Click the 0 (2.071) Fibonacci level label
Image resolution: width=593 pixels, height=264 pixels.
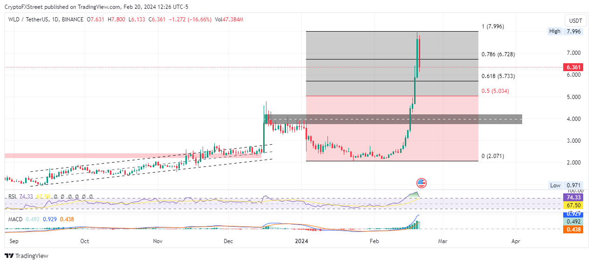493,156
